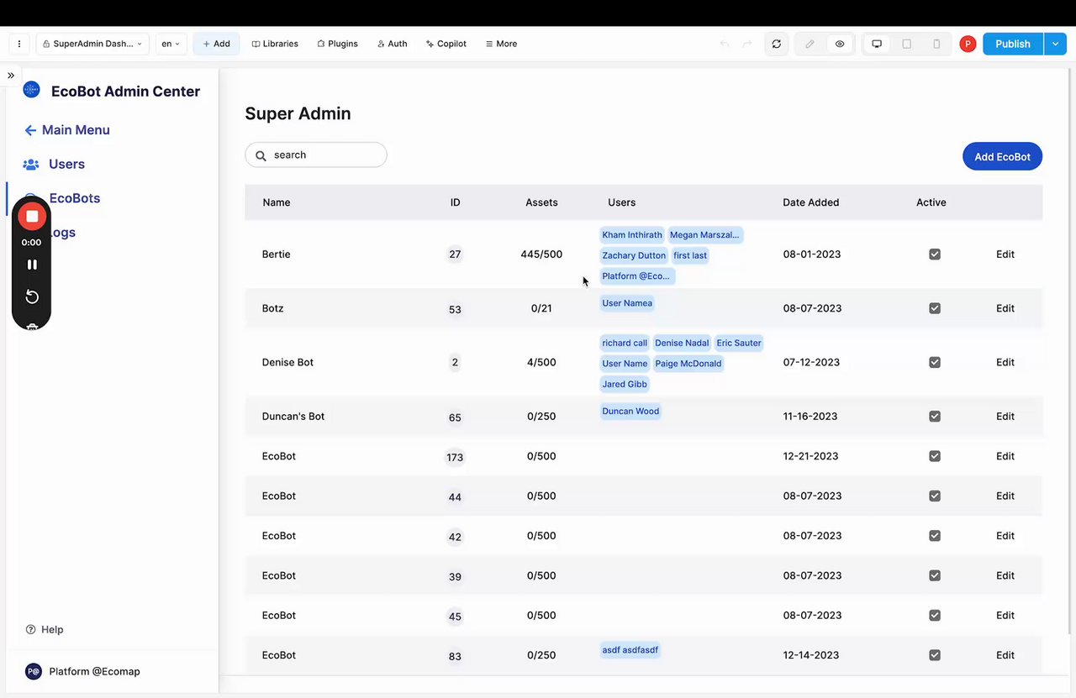1076x698 pixels.
Task: Toggle Active checkbox for EcoBot ID 39
Action: coord(935,575)
